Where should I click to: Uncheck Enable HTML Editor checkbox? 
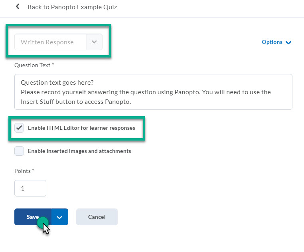[x=19, y=128]
